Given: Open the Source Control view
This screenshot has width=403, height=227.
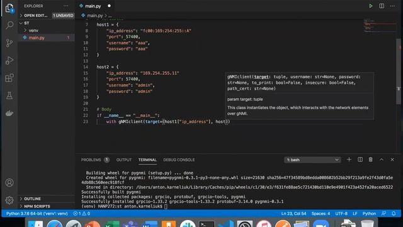Looking at the screenshot, I should (9, 43).
